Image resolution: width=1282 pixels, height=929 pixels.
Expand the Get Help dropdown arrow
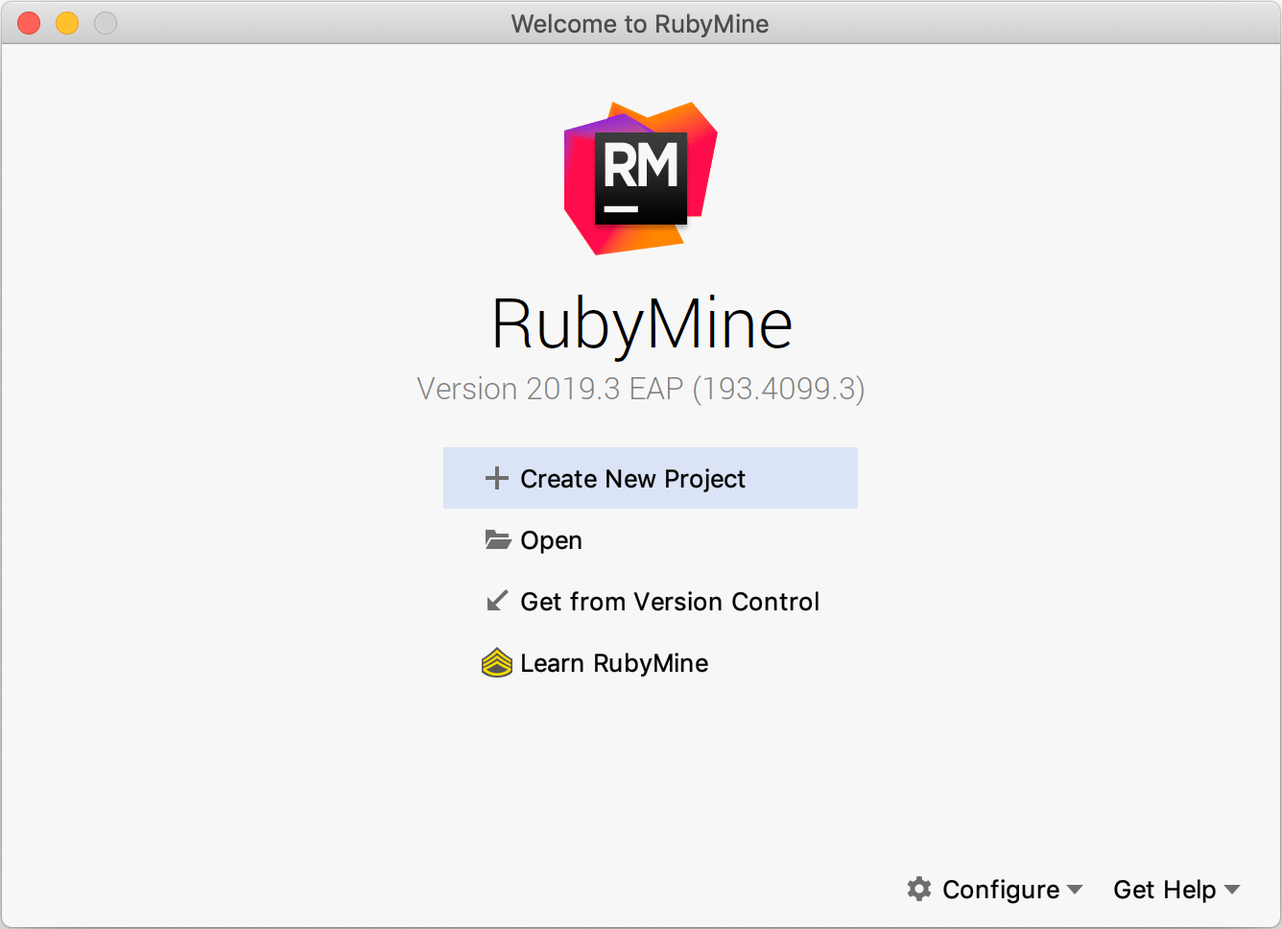(1232, 890)
